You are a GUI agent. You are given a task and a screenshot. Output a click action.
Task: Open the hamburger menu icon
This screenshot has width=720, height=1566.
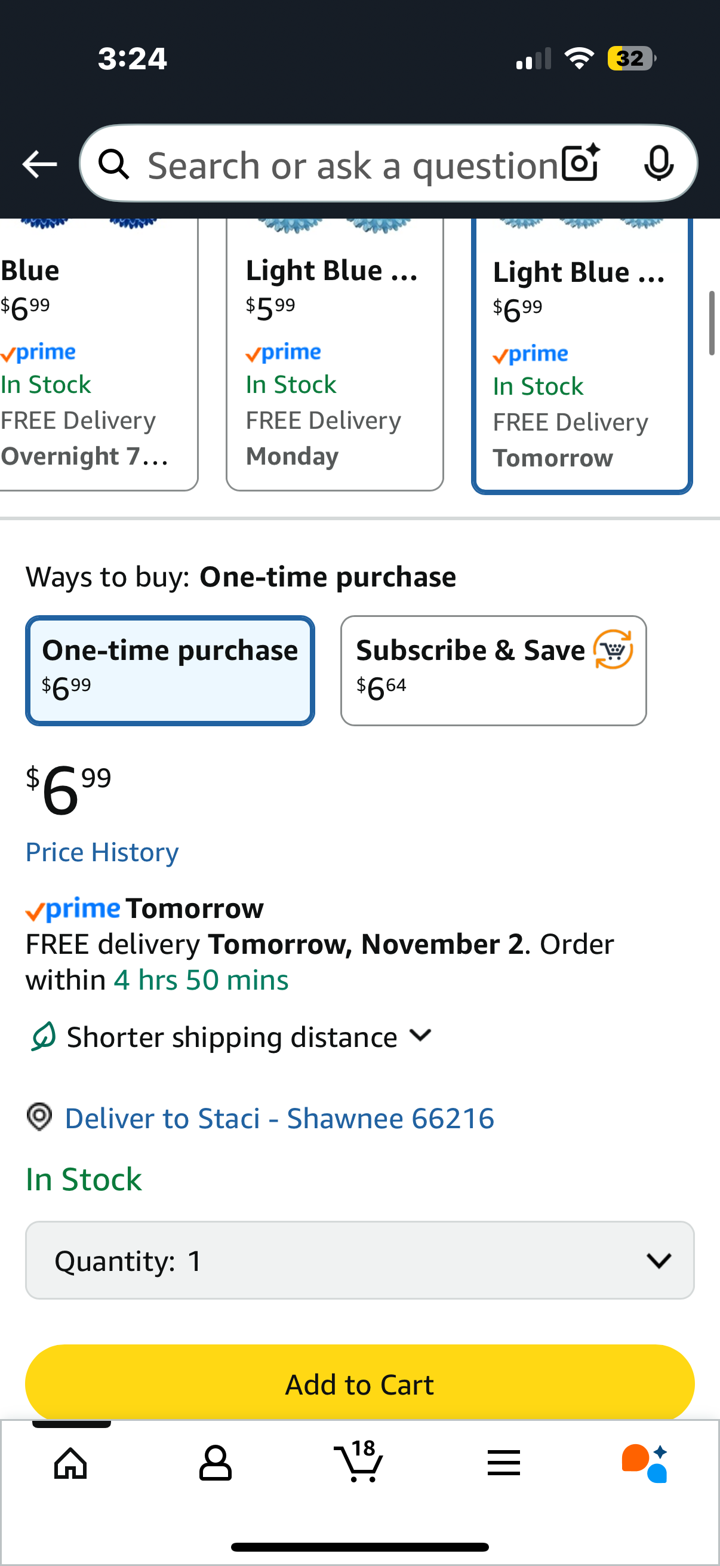click(x=504, y=1463)
